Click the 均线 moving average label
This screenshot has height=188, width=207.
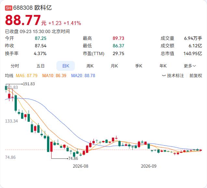click(9, 76)
